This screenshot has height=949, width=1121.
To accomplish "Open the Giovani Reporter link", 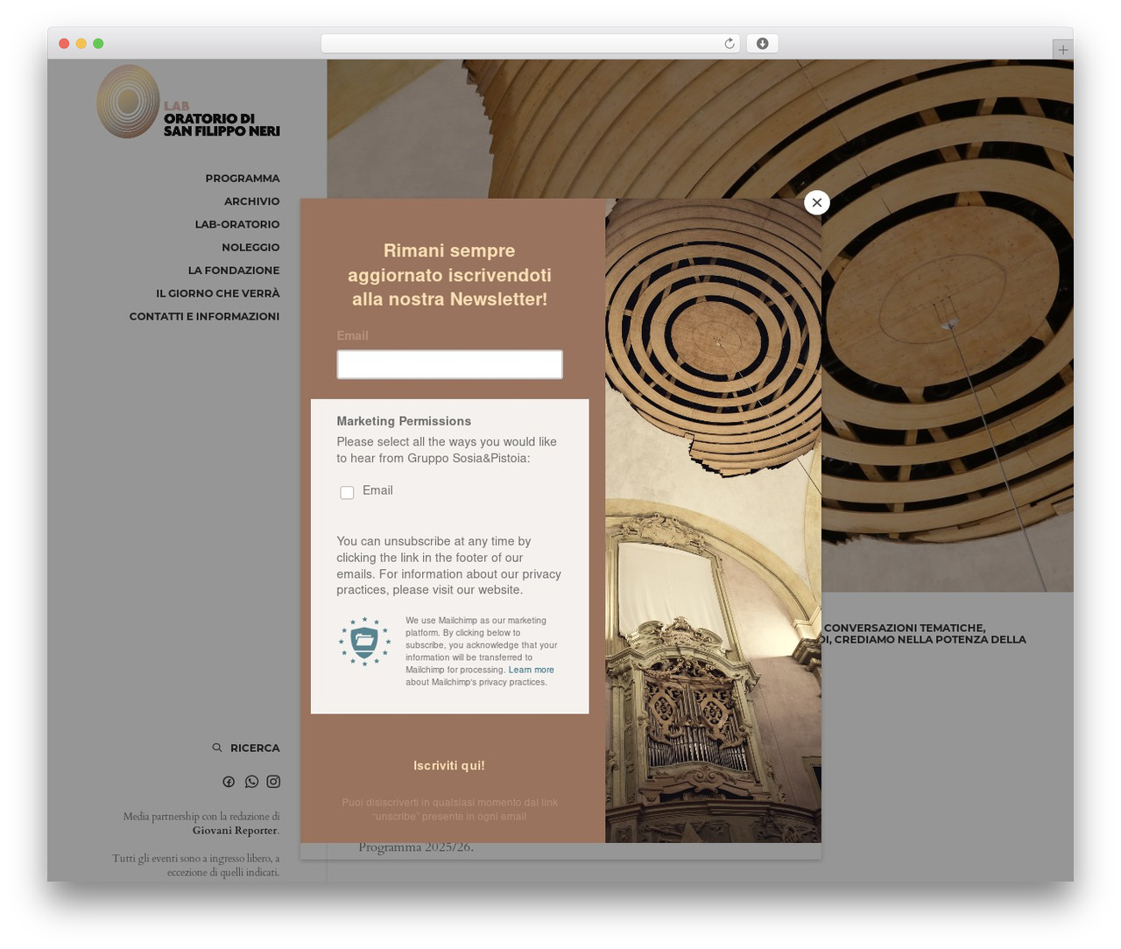I will click(x=235, y=831).
